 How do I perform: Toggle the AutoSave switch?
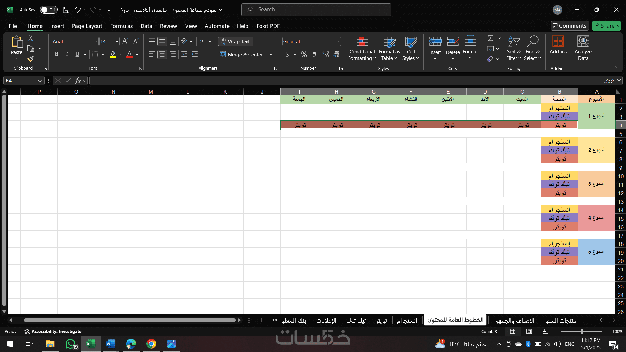click(49, 10)
